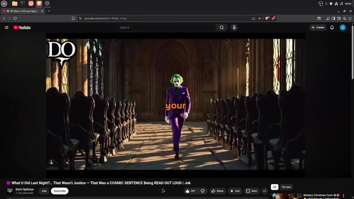Open the Brave main hamburger menu

(350, 19)
